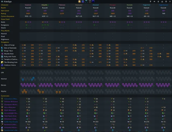Screen dimensions: 172x132
Task: Select character name Seykeno
Action: [28, 5]
